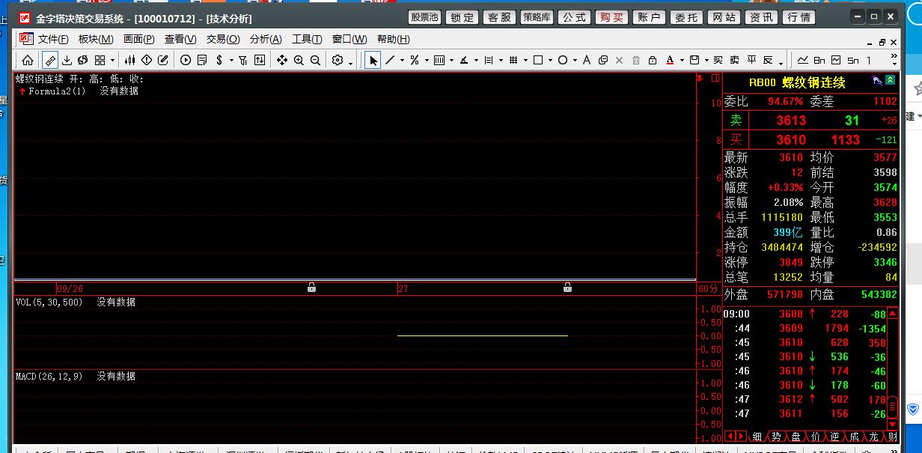Select the hash grid drawing tool

point(513,61)
